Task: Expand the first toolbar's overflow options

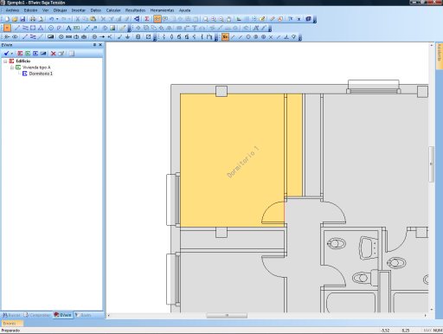Action: click(x=315, y=19)
